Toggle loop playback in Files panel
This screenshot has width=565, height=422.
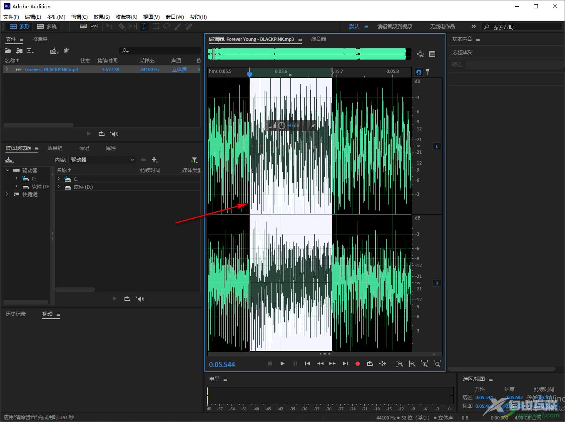coord(101,134)
